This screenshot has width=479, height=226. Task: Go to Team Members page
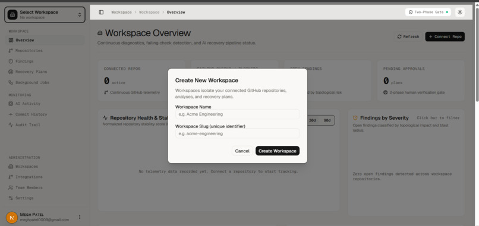[x=45, y=187]
